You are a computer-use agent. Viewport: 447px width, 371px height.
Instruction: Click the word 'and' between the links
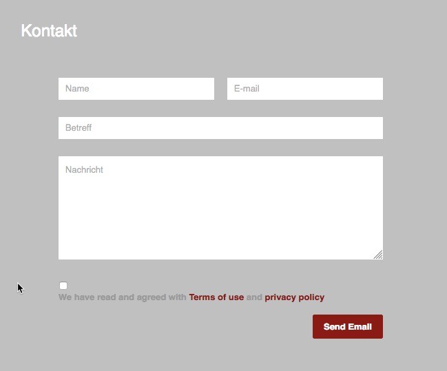[x=254, y=297]
